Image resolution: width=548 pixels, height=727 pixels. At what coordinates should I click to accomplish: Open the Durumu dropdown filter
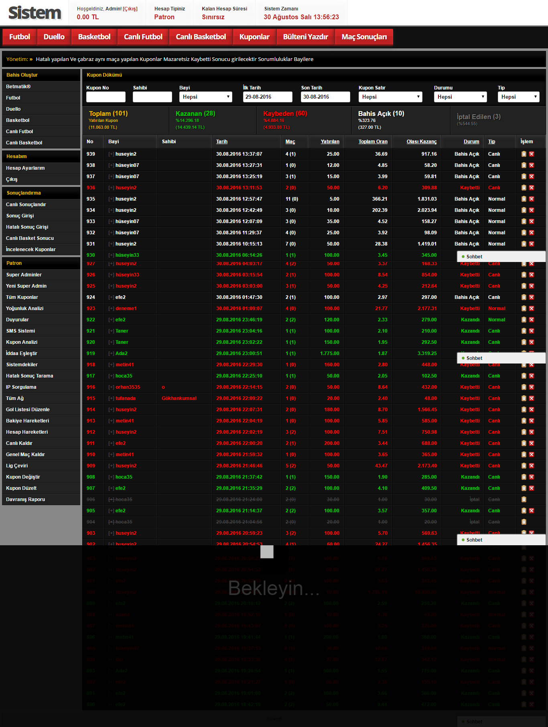pos(461,97)
